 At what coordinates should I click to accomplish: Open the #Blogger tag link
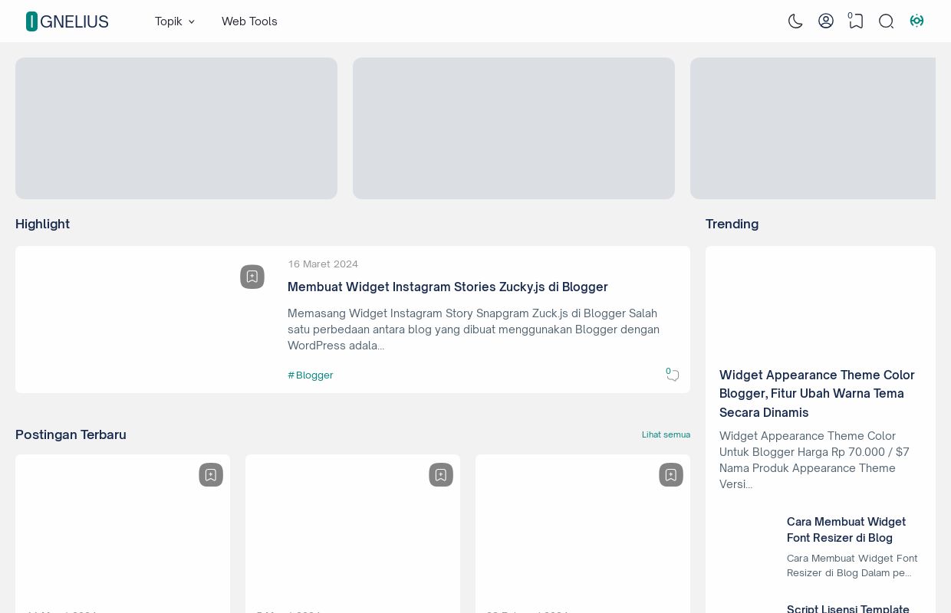(x=311, y=375)
